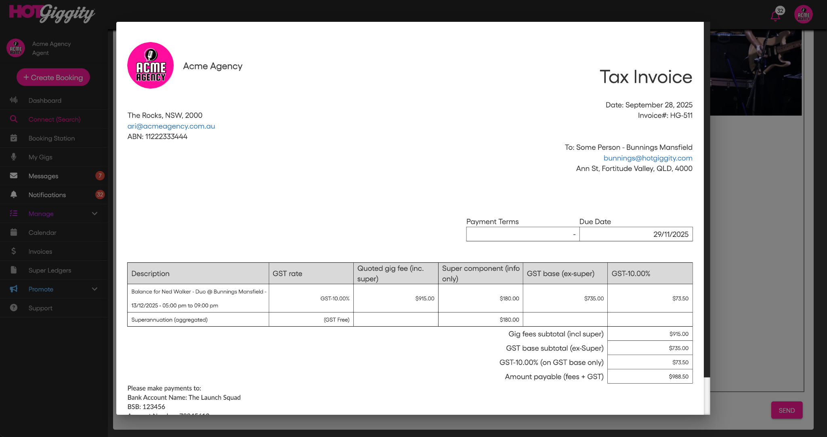Open Messages envelope icon

[14, 175]
